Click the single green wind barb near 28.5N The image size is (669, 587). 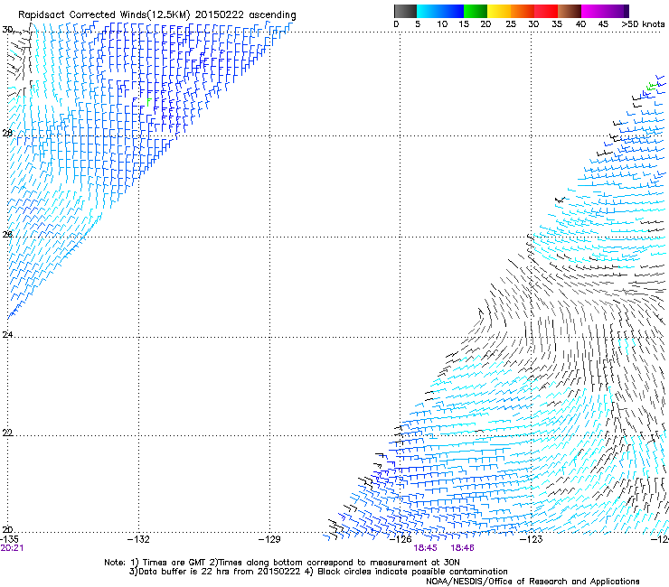click(x=148, y=102)
